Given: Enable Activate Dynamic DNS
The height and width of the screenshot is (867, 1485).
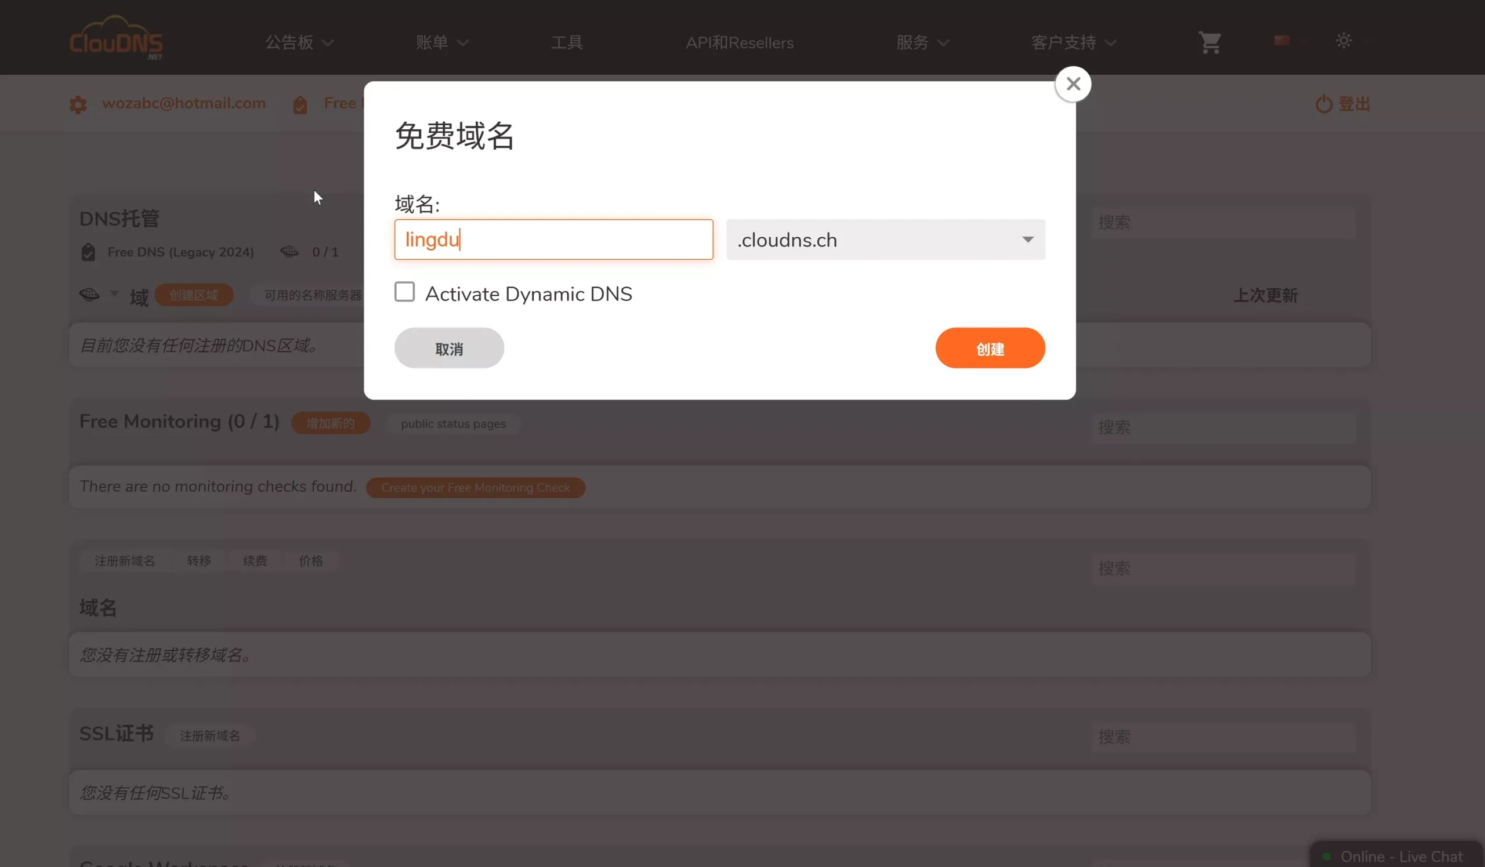Looking at the screenshot, I should pos(404,292).
